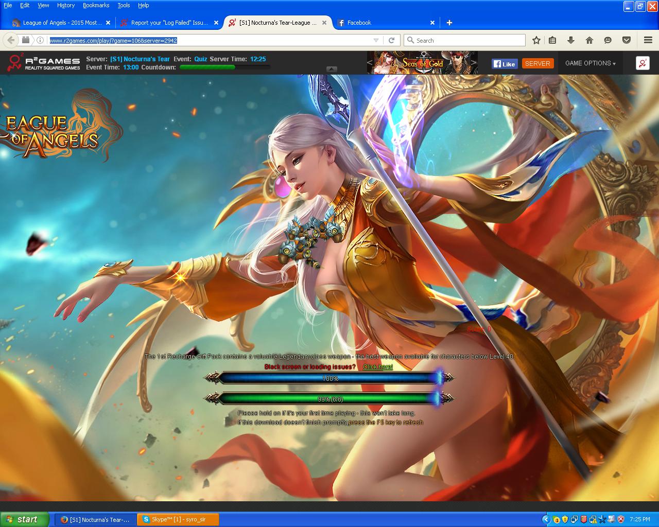
Task: Click the "Click here!" loading issues link
Action: pos(377,366)
